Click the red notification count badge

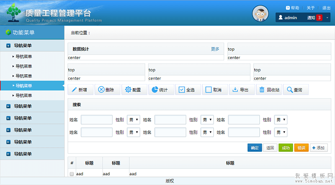pos(319,18)
